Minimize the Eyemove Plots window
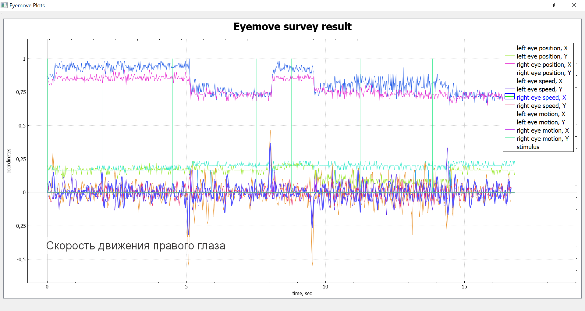This screenshot has height=311, width=585. pyautogui.click(x=531, y=5)
